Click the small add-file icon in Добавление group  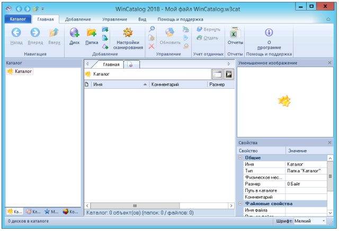tap(105, 38)
